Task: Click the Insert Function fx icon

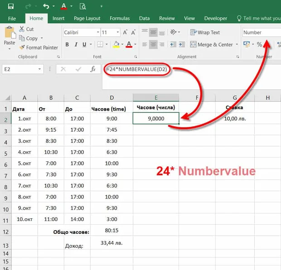Action: (93, 69)
